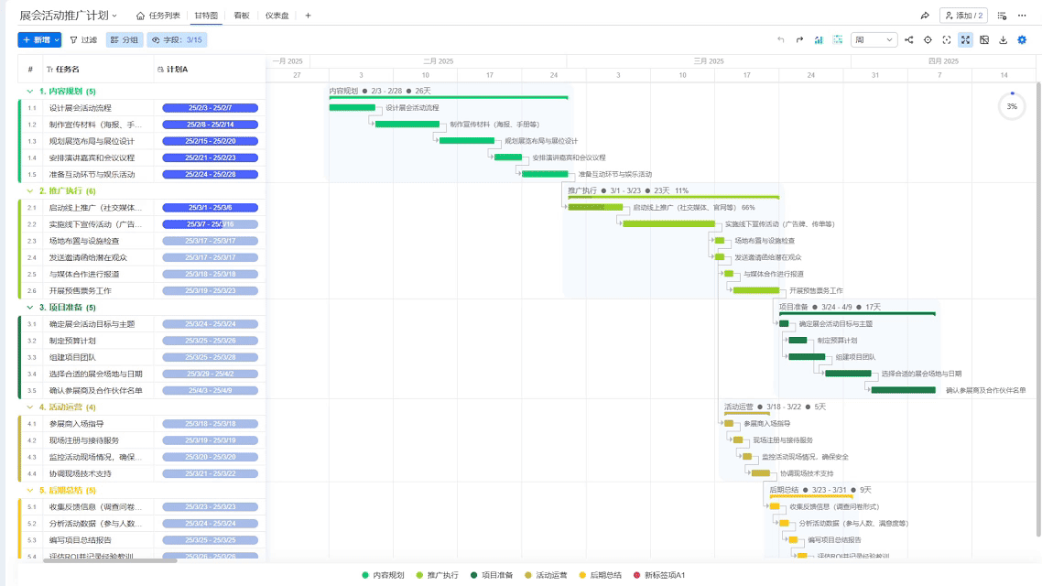Collapse the 3. 项目准备 group
1042x586 pixels.
[30, 308]
